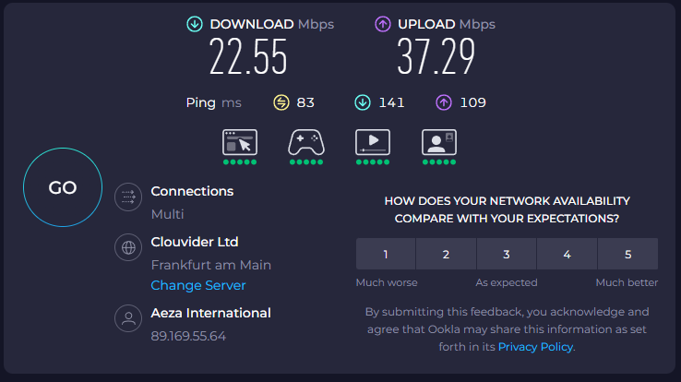
Task: Open the Change Server link
Action: pos(198,285)
